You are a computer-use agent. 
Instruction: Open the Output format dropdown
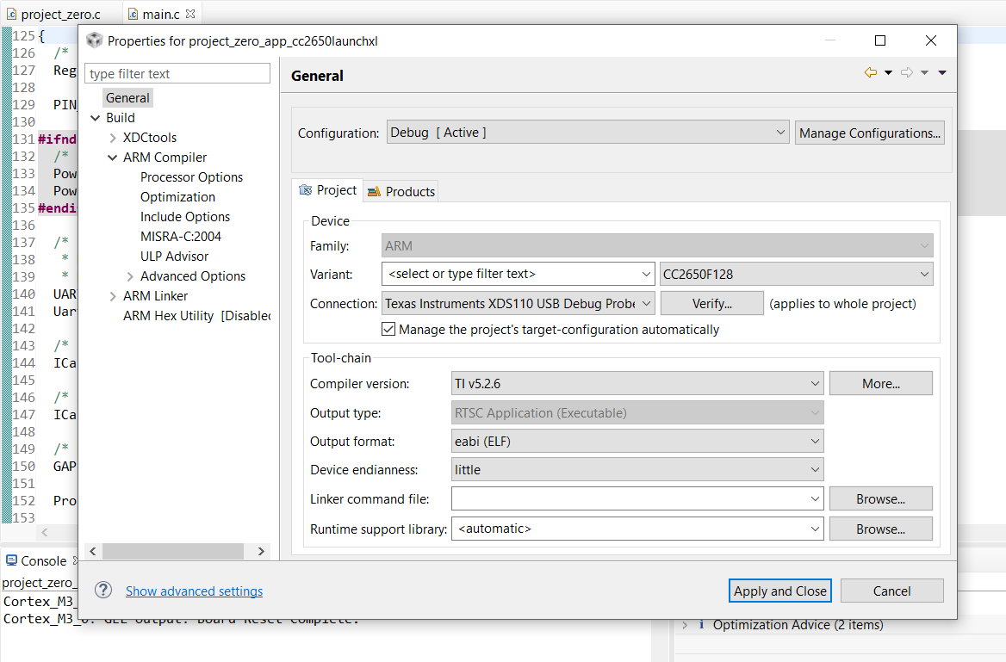[x=637, y=442]
